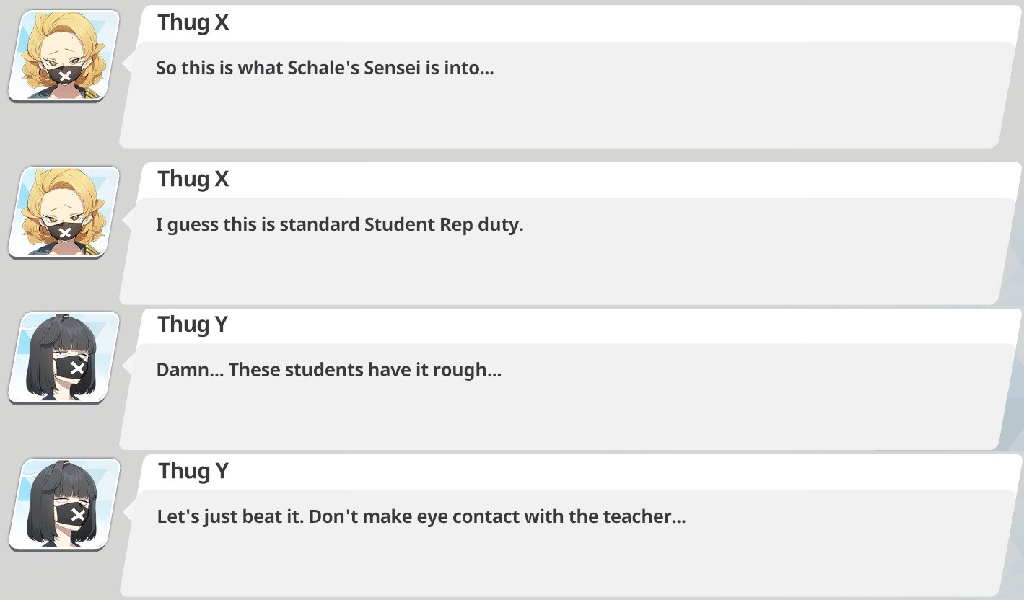Click Thug X name above Schale's Sensei message
Image resolution: width=1024 pixels, height=600 pixels.
(193, 23)
